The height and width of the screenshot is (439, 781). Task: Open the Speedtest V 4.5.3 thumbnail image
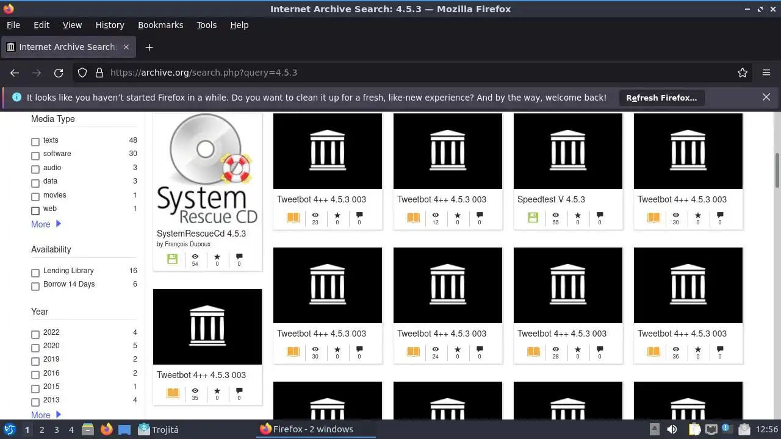[568, 151]
